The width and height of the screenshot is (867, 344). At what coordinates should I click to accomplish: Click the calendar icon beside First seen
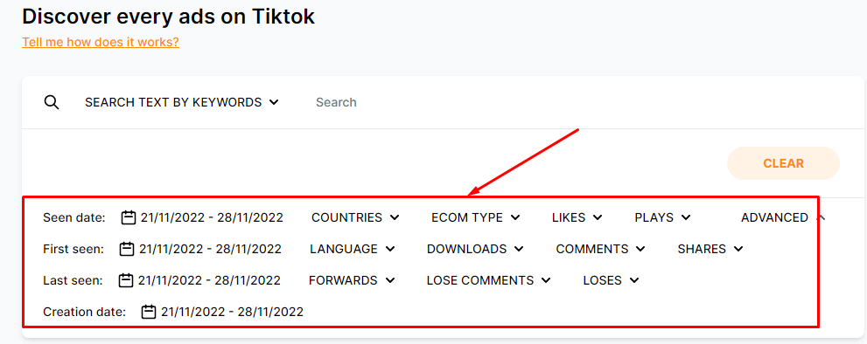127,249
